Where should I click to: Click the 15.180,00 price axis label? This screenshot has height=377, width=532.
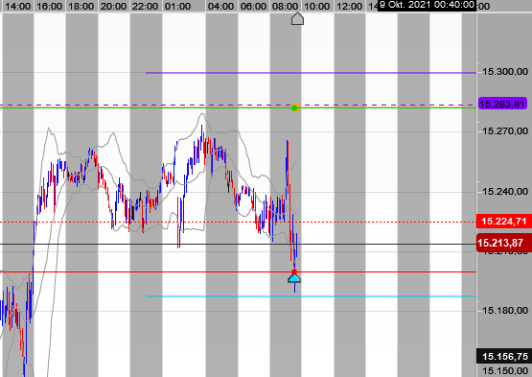[505, 311]
